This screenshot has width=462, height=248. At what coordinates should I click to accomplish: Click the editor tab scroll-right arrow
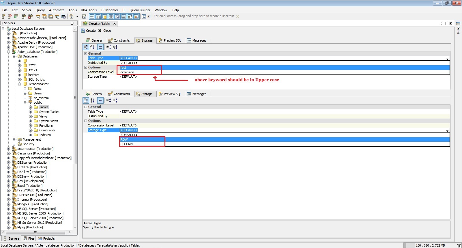tap(446, 24)
